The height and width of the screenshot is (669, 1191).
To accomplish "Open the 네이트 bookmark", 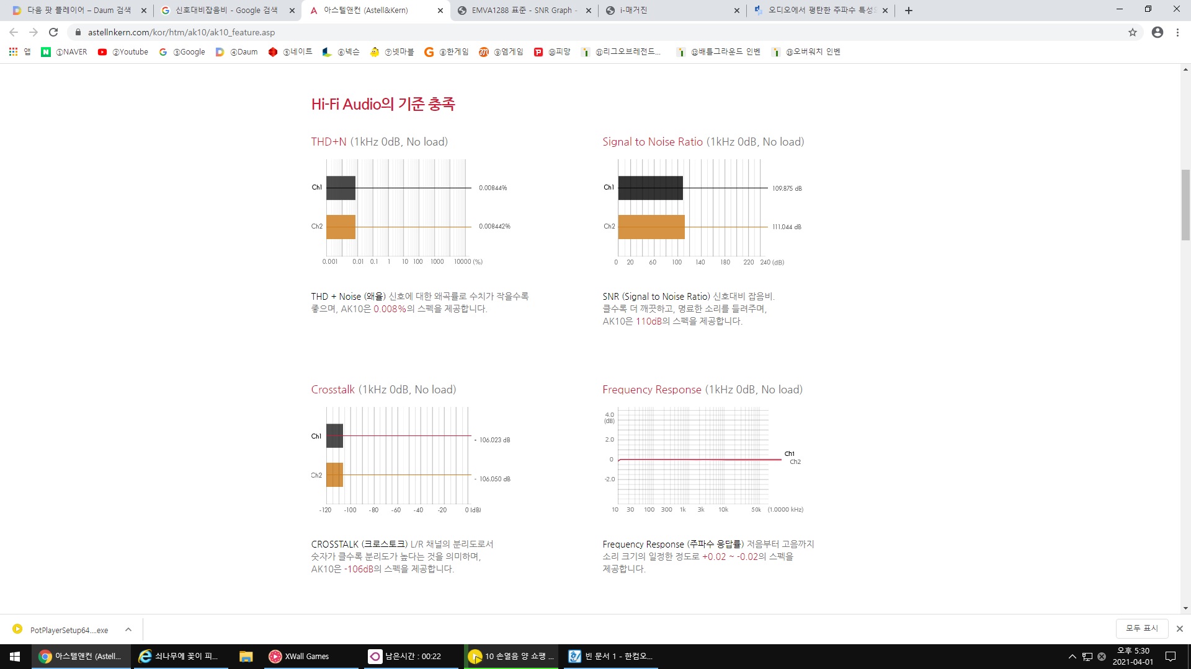I will coord(290,52).
